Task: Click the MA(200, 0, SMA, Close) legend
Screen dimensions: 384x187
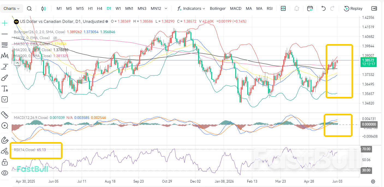Action: coord(33,56)
